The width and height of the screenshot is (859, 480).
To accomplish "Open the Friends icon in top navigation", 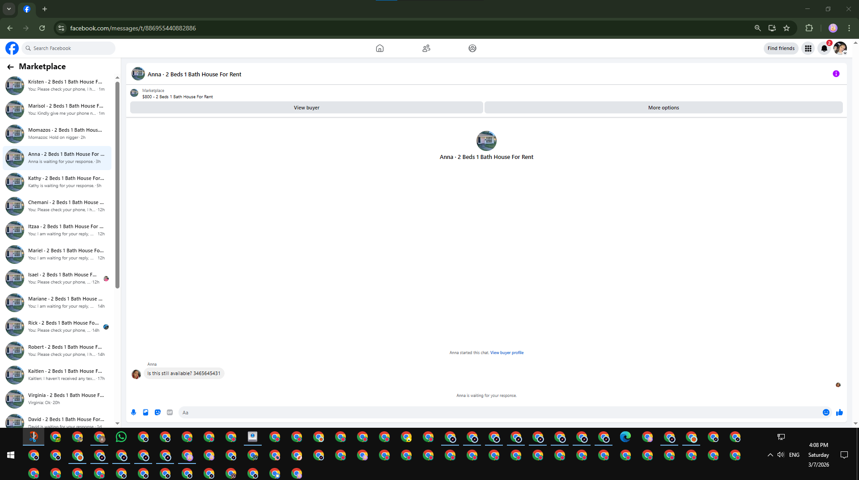I will (x=426, y=48).
